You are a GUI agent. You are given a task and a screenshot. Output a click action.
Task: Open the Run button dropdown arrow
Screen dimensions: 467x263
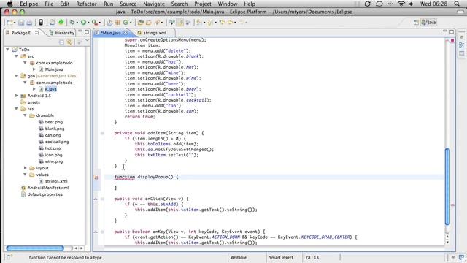click(x=88, y=23)
